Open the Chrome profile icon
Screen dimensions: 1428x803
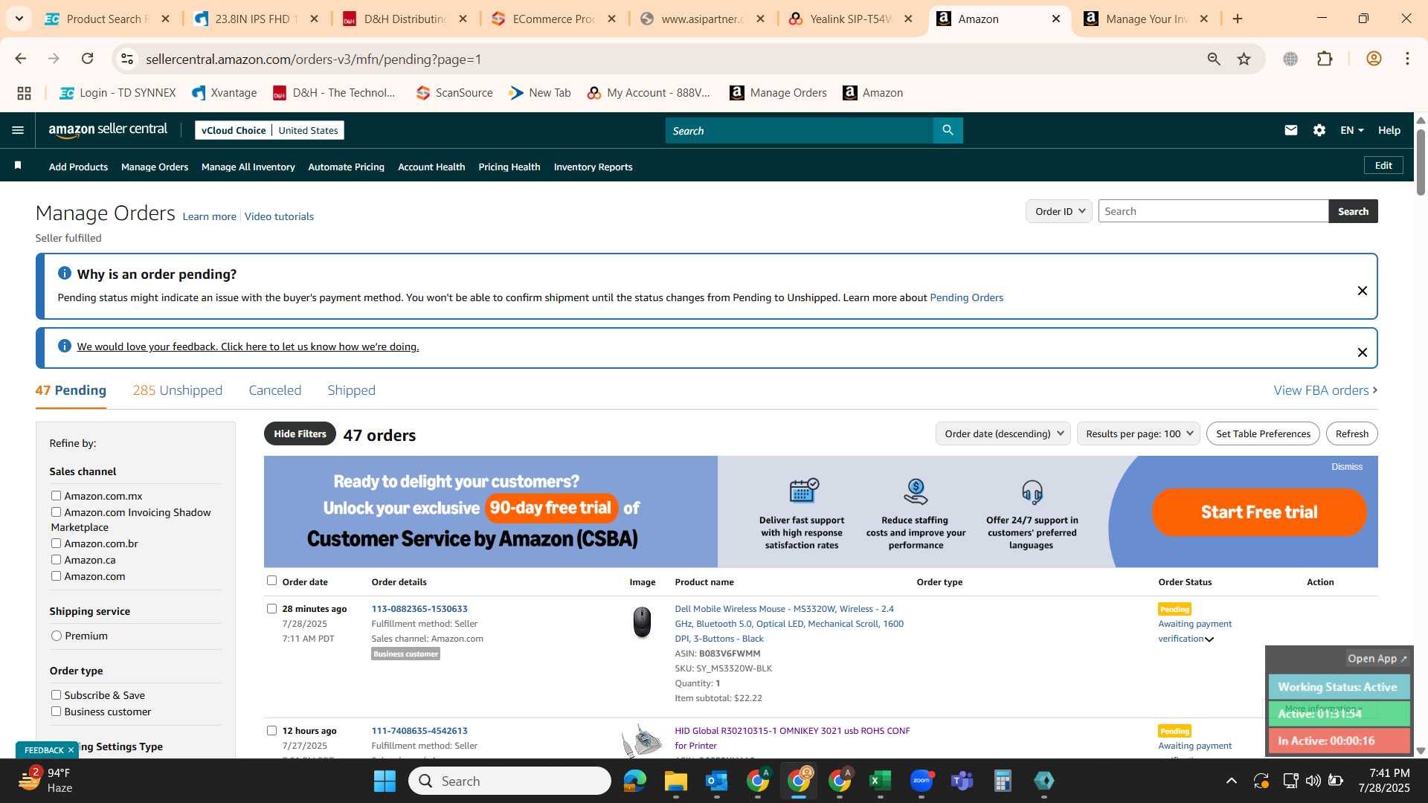[x=1374, y=59]
